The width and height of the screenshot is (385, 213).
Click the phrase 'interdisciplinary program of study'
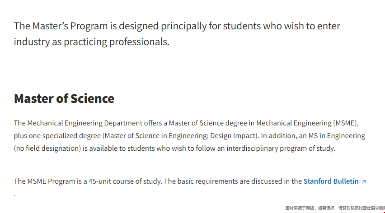tap(281, 148)
